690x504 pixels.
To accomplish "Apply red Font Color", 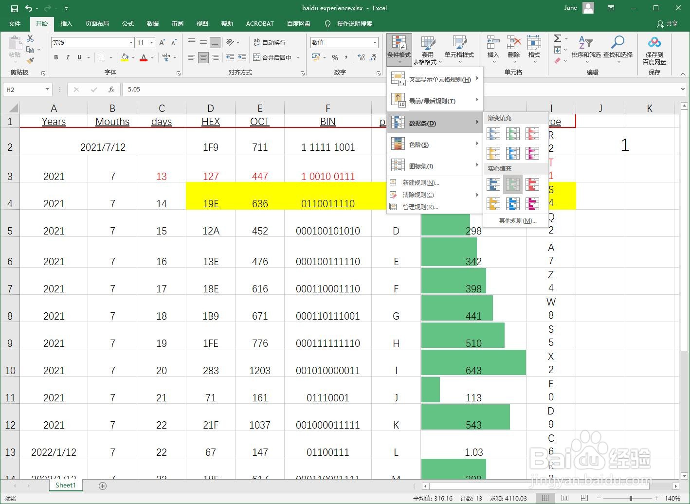I will point(144,57).
